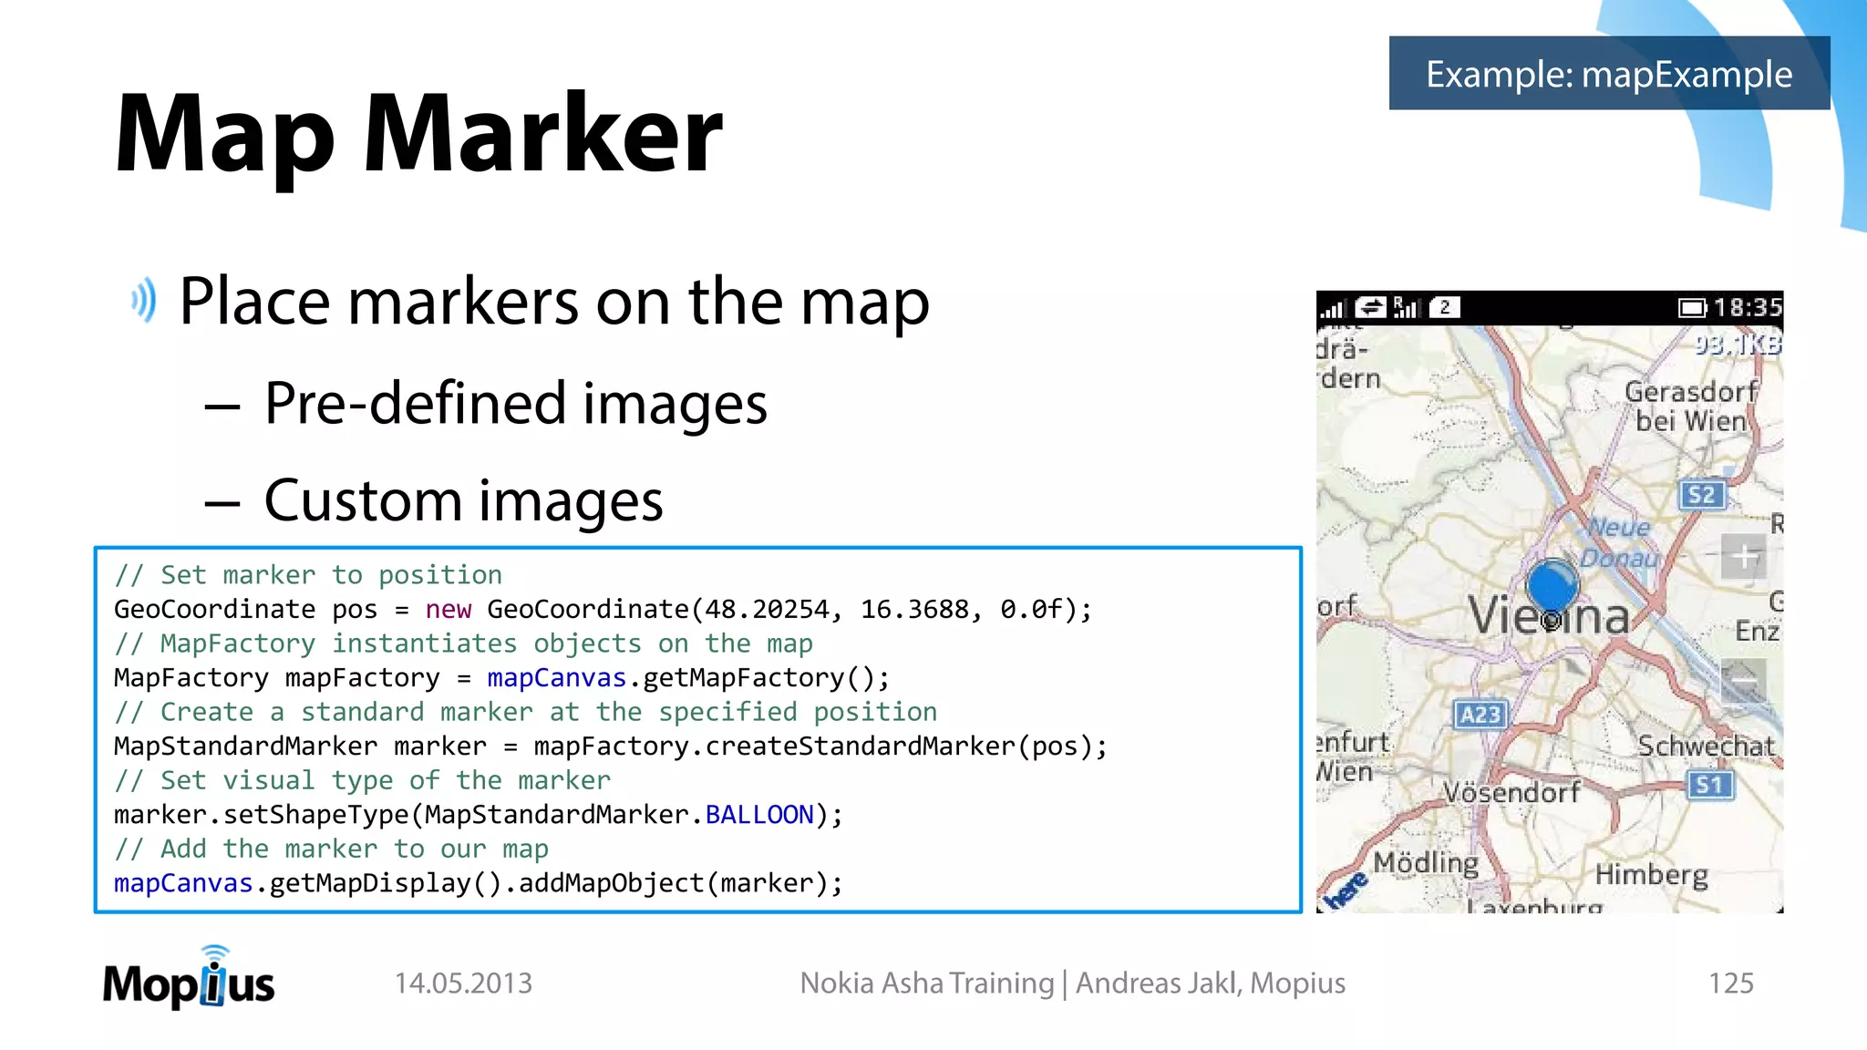The width and height of the screenshot is (1867, 1050).
Task: Click the getMapFactory() code line
Action: point(501,678)
